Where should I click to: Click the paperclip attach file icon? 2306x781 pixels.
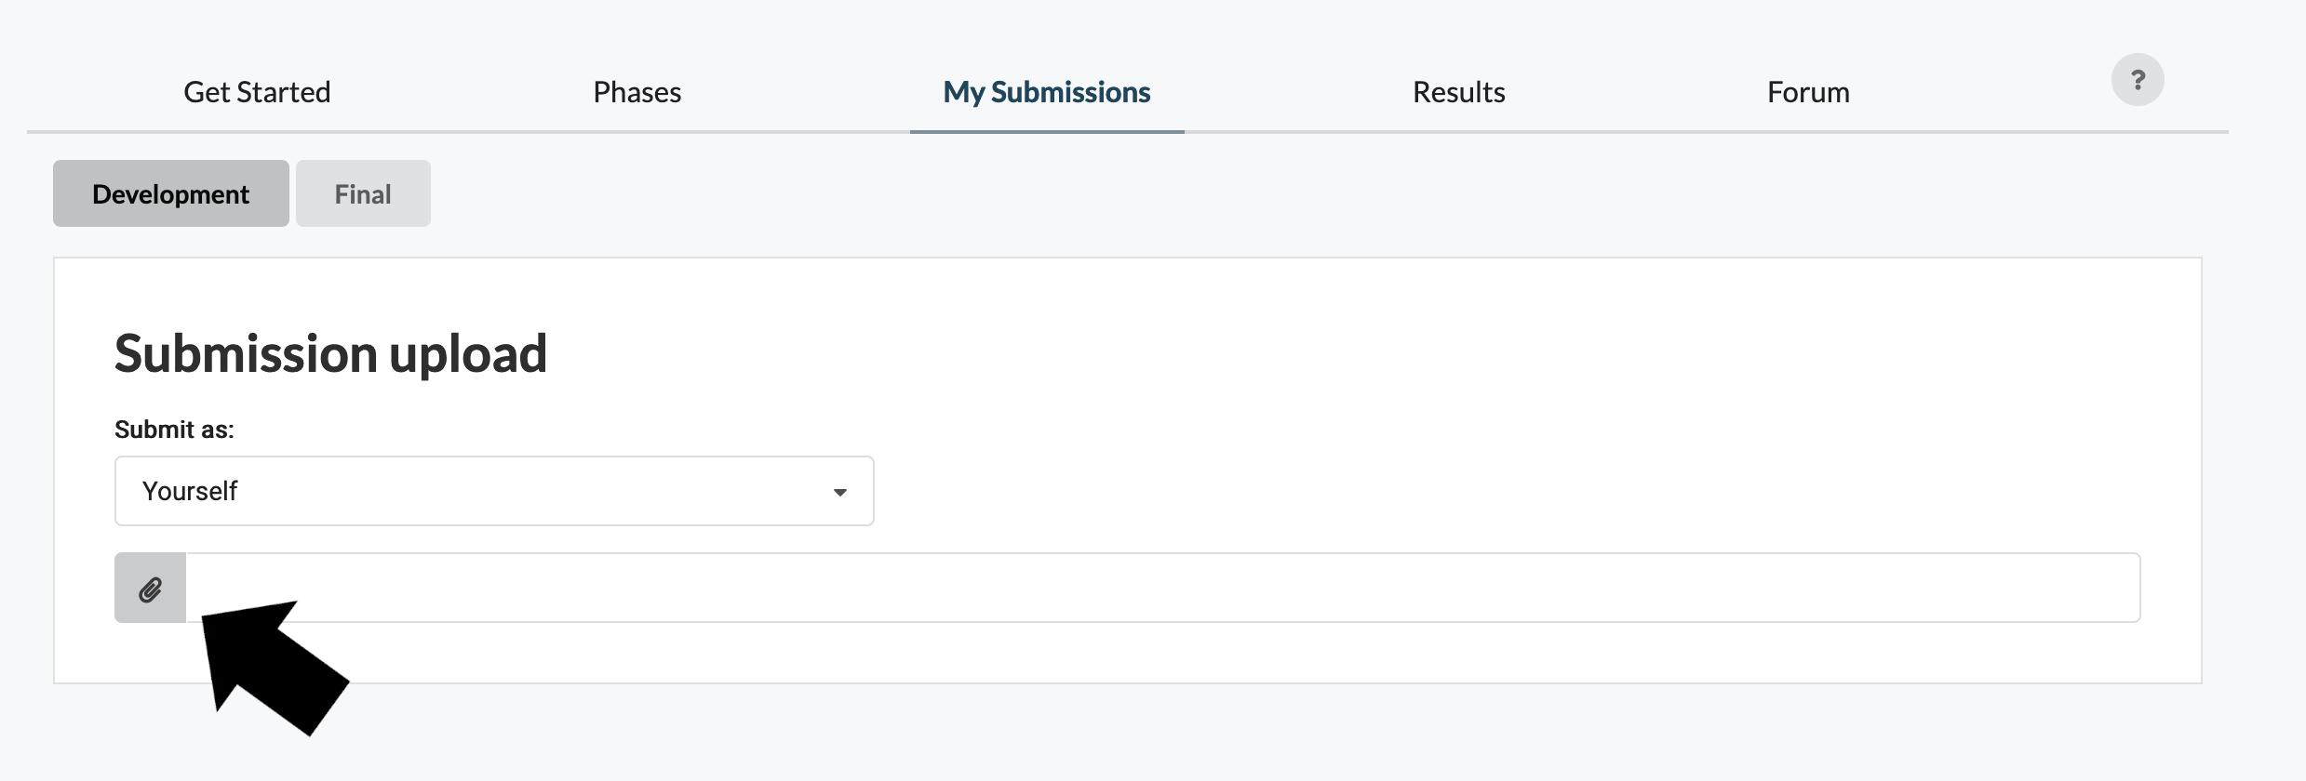(150, 589)
